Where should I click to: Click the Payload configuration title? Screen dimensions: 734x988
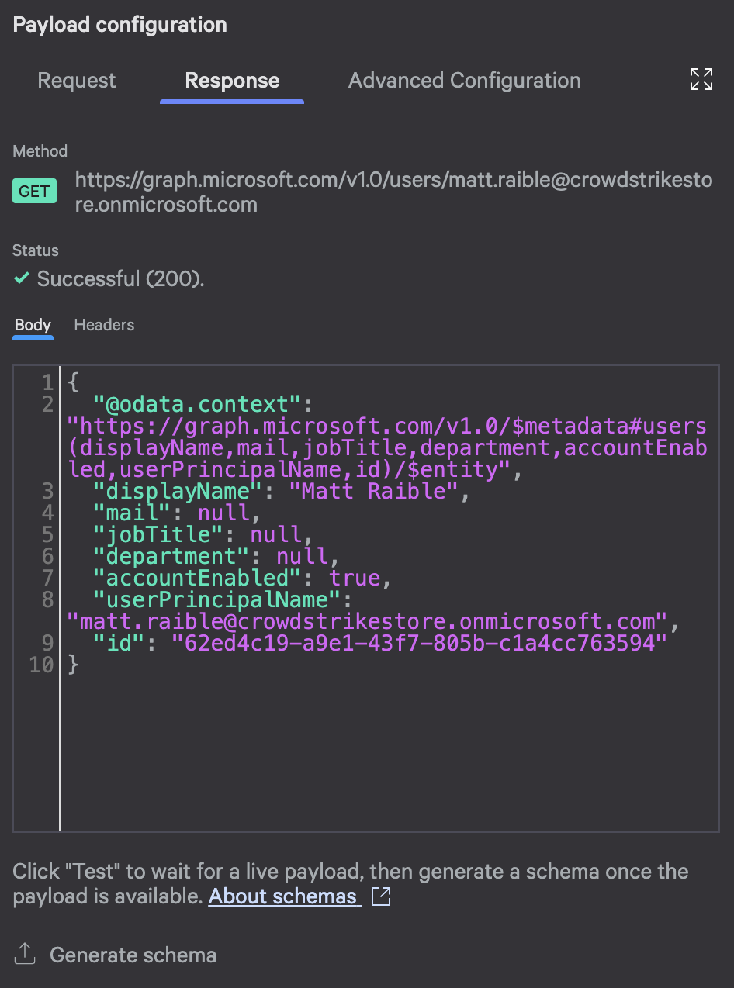point(119,25)
